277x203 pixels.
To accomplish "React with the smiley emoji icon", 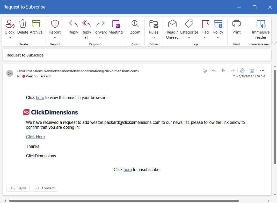I will 205,71.
